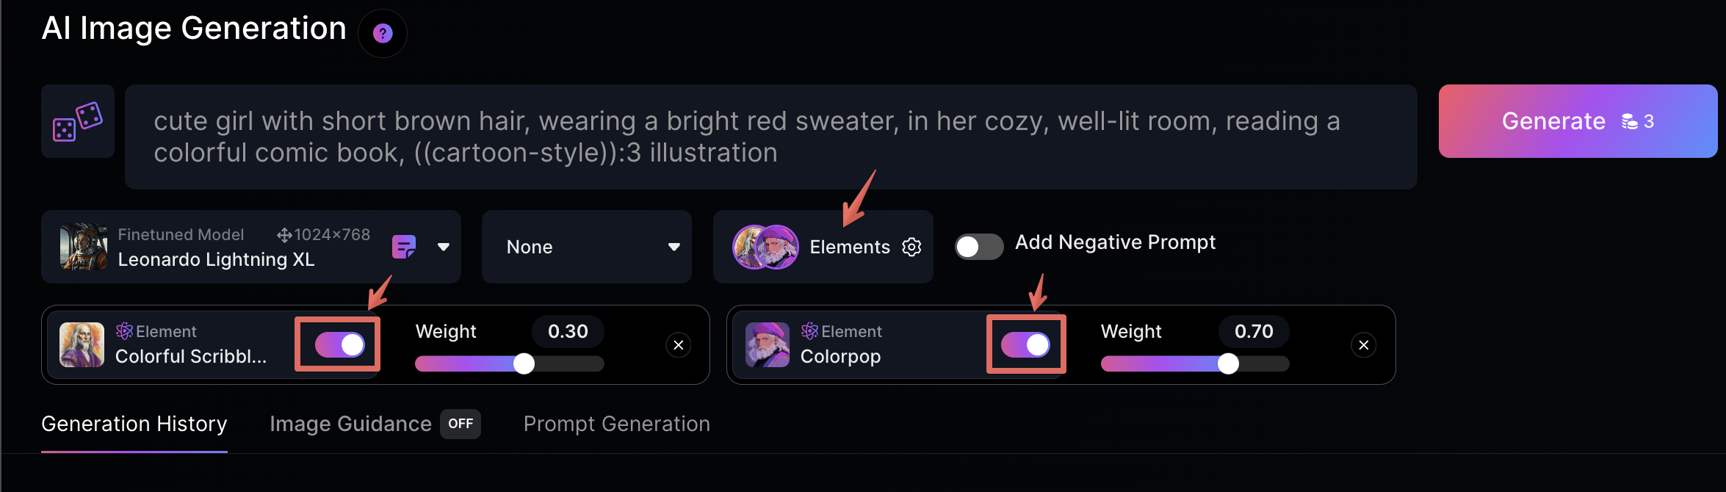Click the Colorpop weight slider handle
The width and height of the screenshot is (1726, 492).
point(1228,363)
